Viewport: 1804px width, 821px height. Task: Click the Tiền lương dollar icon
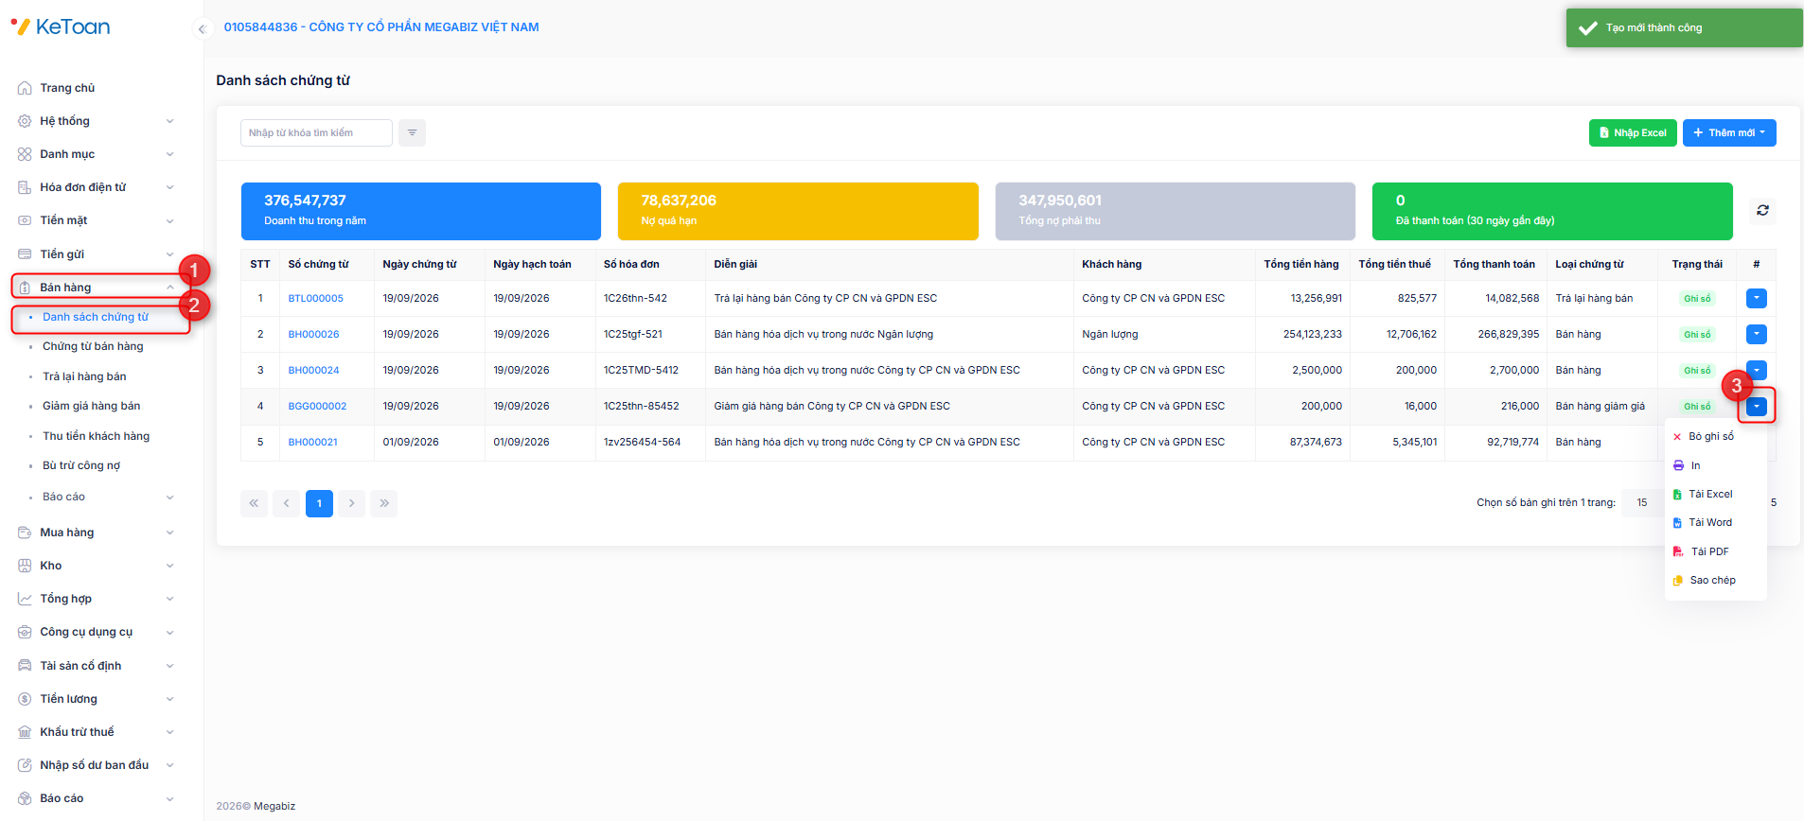(x=25, y=699)
